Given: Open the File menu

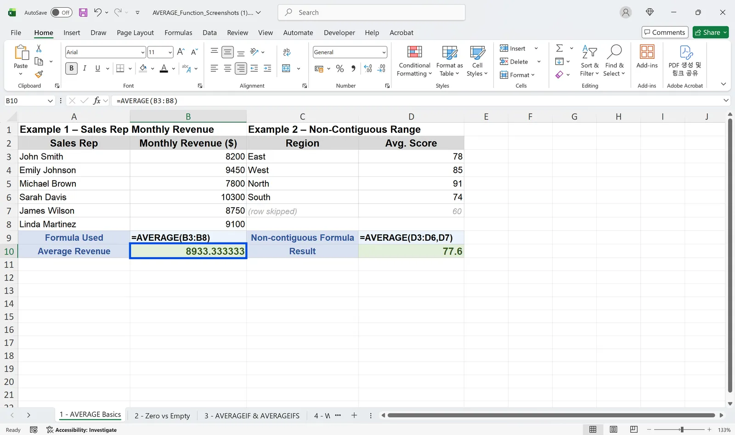Looking at the screenshot, I should point(16,33).
